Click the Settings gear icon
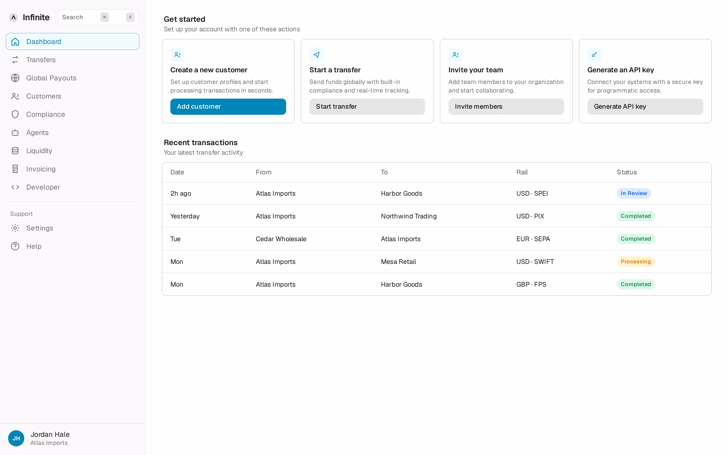 tap(15, 228)
